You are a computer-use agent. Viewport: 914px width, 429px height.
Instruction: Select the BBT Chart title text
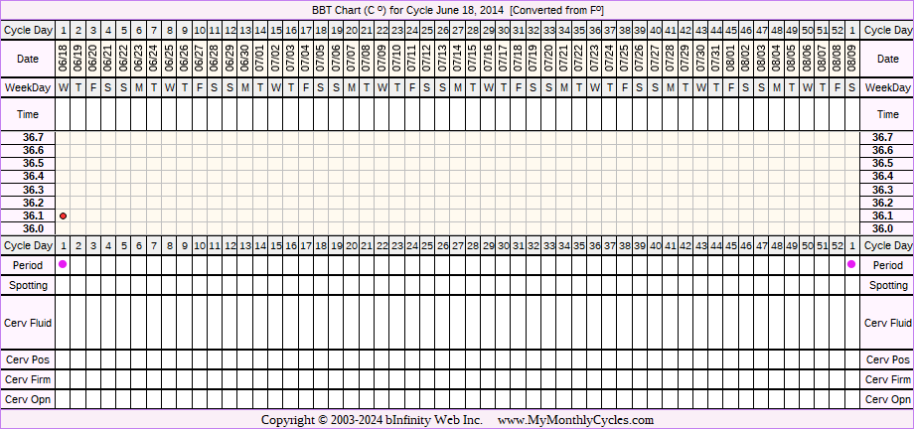click(457, 10)
